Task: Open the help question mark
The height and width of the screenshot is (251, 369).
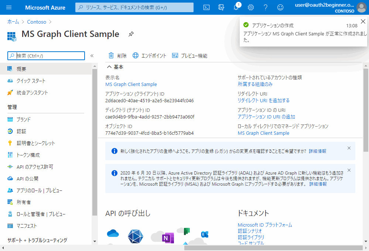Action: 266,7
